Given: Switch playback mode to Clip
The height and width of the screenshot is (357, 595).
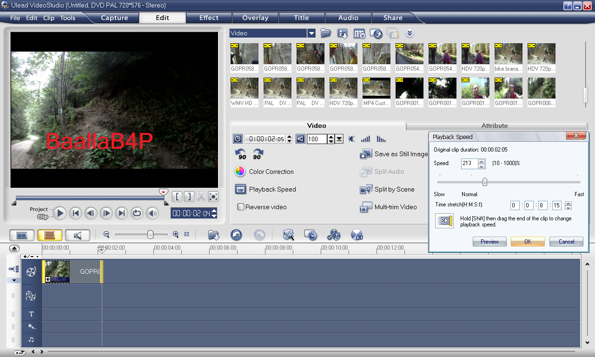Looking at the screenshot, I should pos(43,217).
